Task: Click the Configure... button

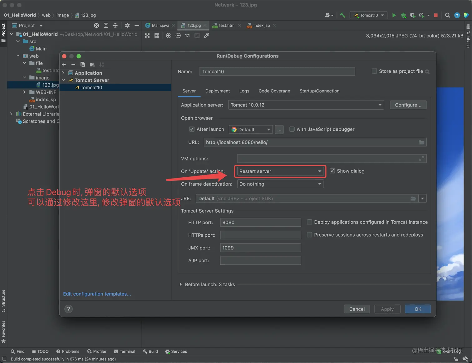Action: pyautogui.click(x=408, y=105)
